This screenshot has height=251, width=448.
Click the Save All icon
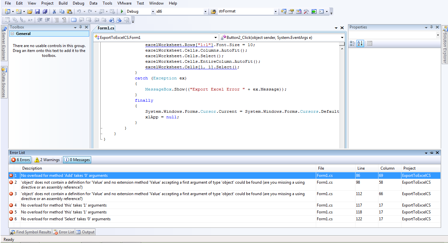coord(45,11)
